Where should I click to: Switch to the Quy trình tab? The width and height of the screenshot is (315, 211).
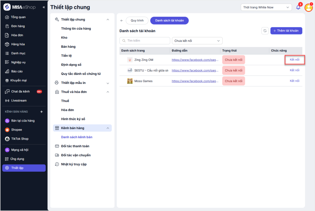click(x=137, y=21)
